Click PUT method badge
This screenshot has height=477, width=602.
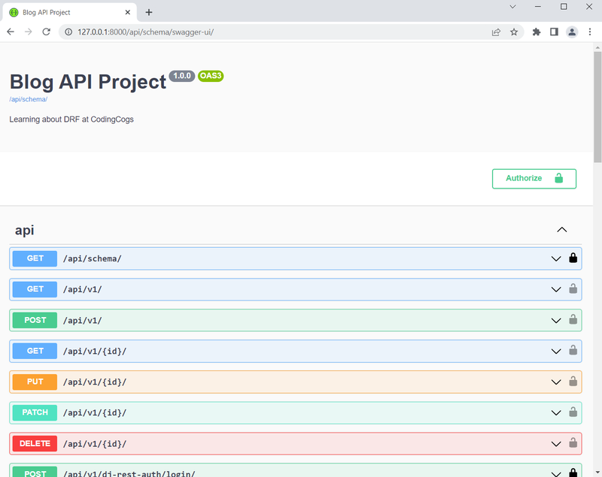pos(35,382)
